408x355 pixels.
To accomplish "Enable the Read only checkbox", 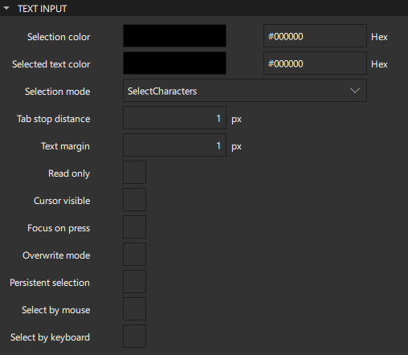I will (134, 173).
